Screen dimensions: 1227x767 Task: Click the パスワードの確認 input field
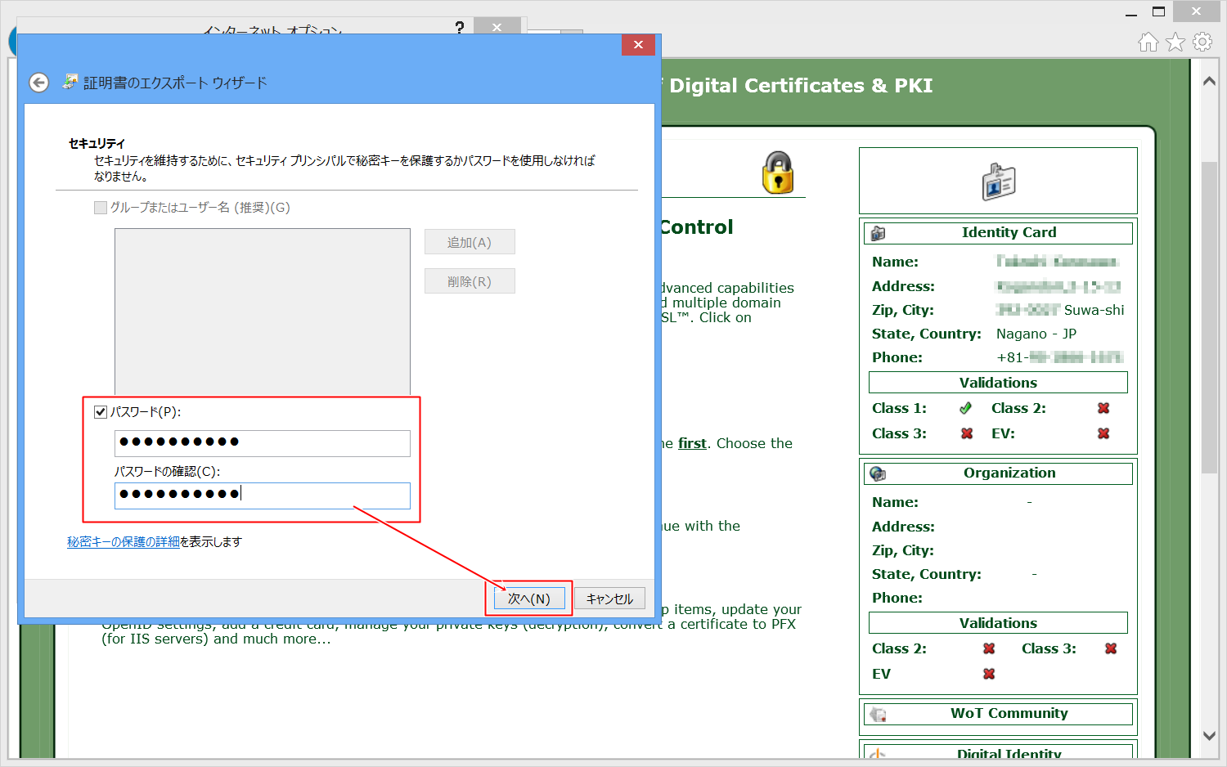point(262,496)
